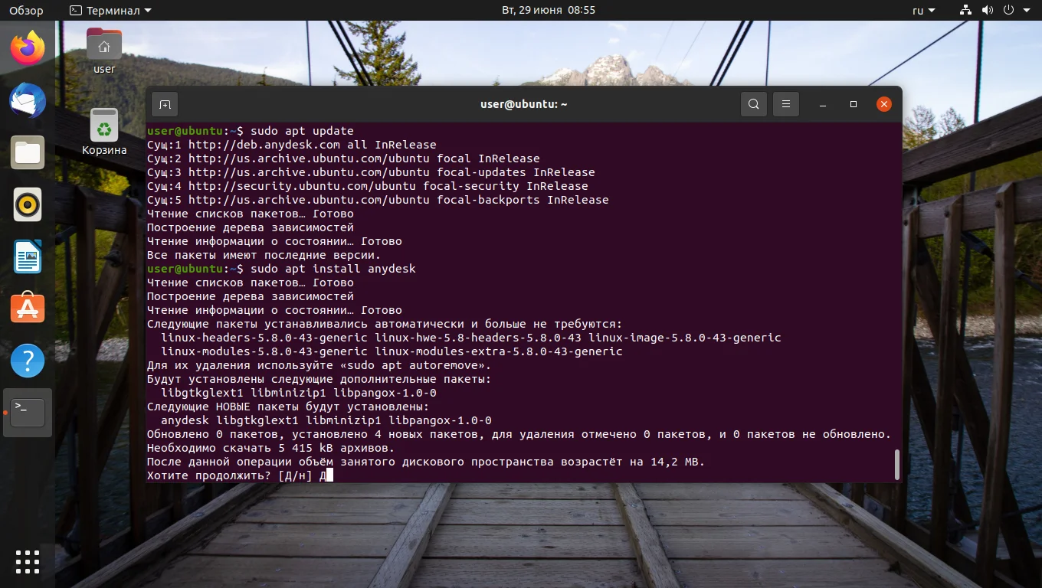Image resolution: width=1042 pixels, height=588 pixels.
Task: Open the clock and calendar at top
Action: [x=548, y=11]
